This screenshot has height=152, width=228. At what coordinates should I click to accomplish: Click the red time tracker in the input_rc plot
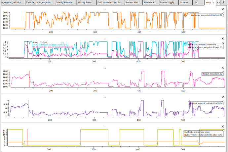pos(29,79)
